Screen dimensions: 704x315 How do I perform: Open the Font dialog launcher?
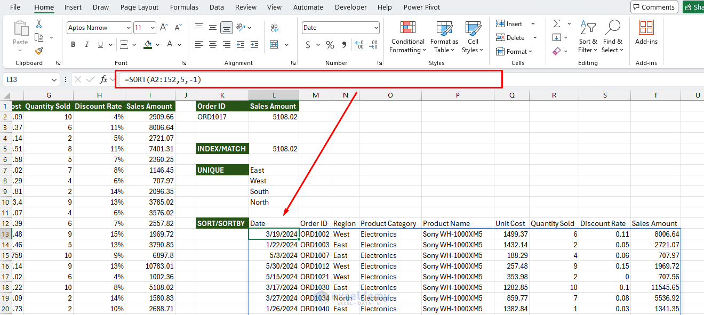point(184,63)
